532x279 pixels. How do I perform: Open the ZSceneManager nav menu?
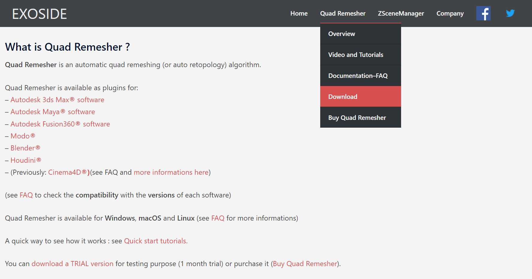pyautogui.click(x=401, y=13)
